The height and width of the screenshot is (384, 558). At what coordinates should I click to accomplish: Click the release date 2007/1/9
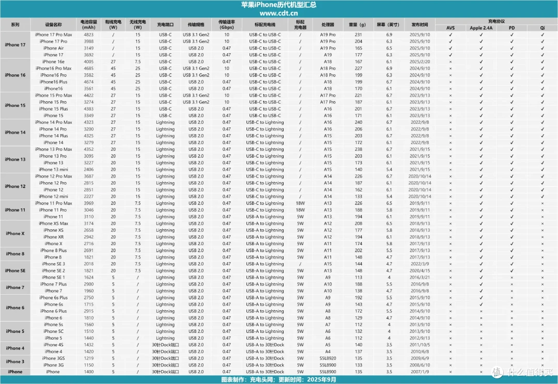click(420, 372)
